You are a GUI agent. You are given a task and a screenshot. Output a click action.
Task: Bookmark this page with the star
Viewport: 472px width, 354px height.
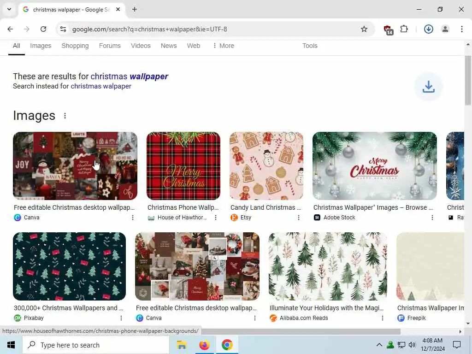point(364,29)
